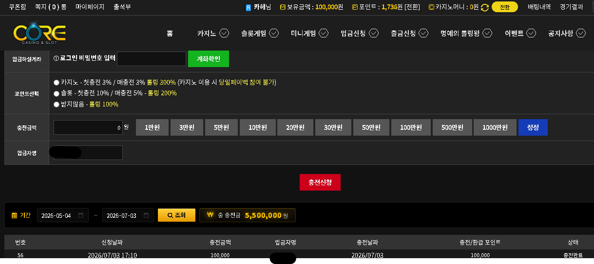This screenshot has height=264, width=594.
Task: Open 쿠폰함 in the top bar
Action: [18, 7]
